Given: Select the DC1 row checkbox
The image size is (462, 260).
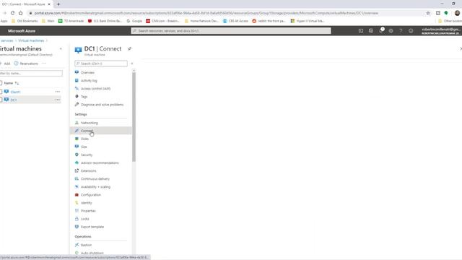Looking at the screenshot, I should coord(1,100).
